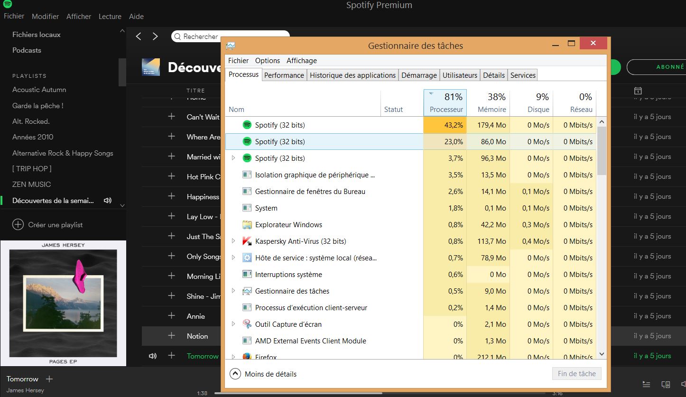Save Tomorrow with plus next to now-playing title
686x397 pixels.
point(49,379)
